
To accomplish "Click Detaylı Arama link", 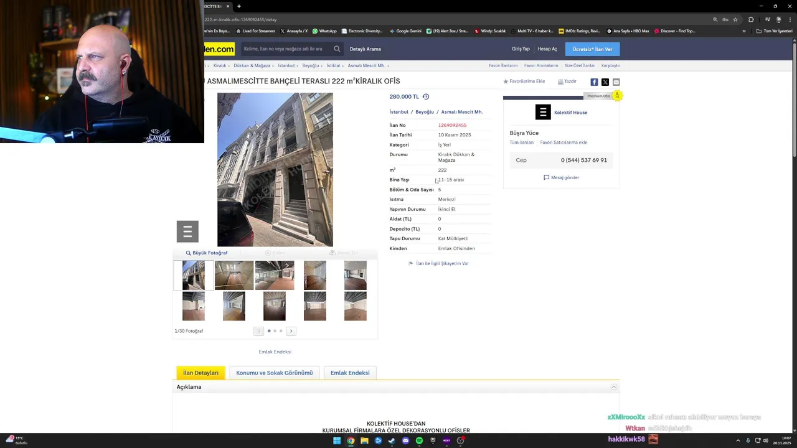I will click(x=365, y=49).
